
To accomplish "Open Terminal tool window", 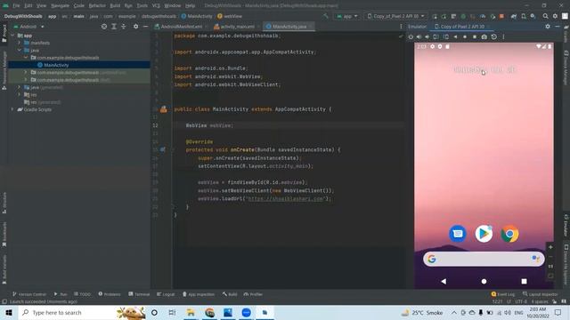I will click(139, 294).
